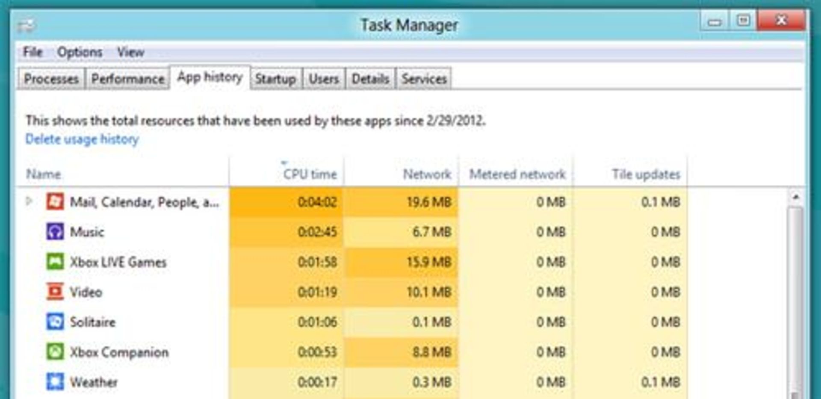821x399 pixels.
Task: Select the Solitaire row name
Action: click(x=93, y=322)
